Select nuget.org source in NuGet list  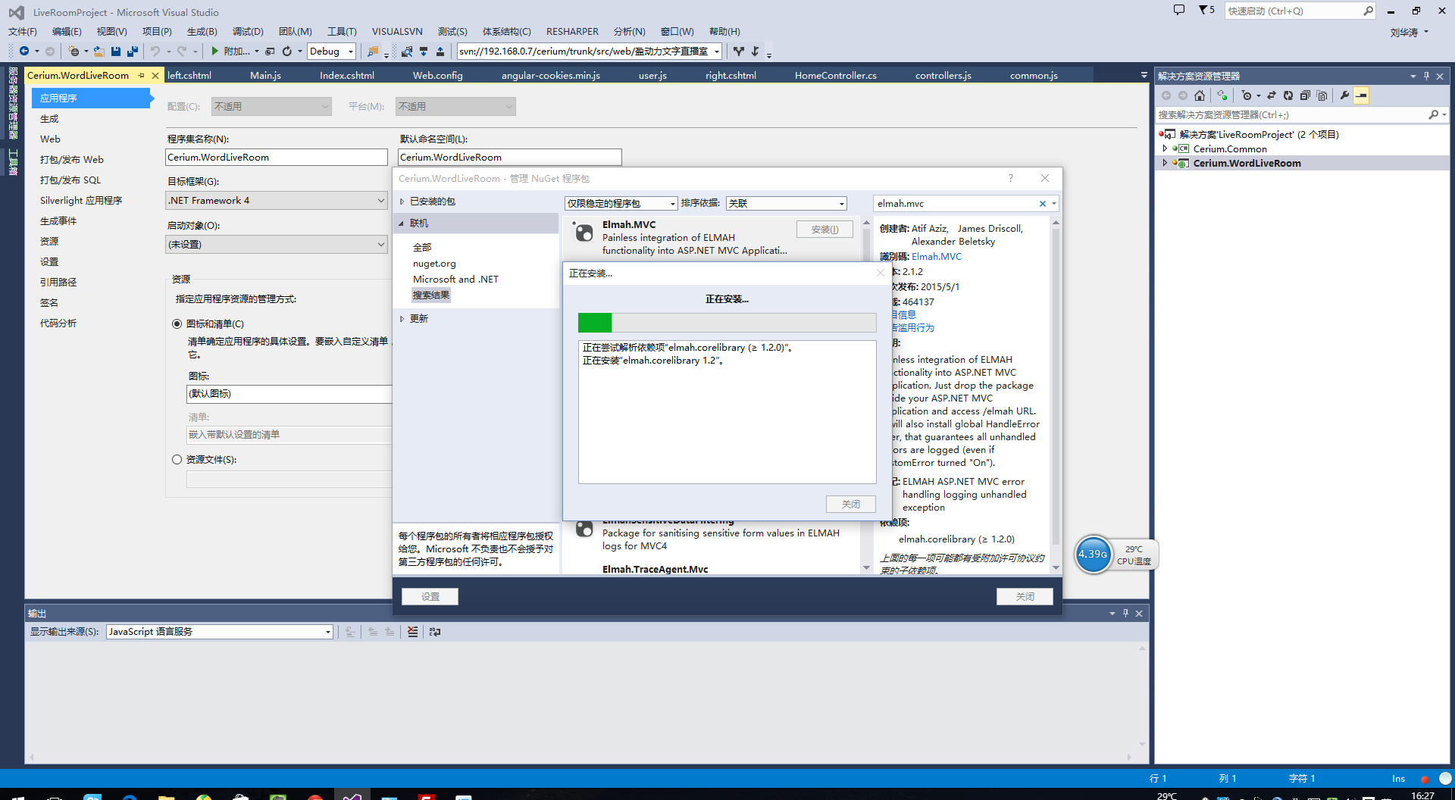click(x=434, y=263)
